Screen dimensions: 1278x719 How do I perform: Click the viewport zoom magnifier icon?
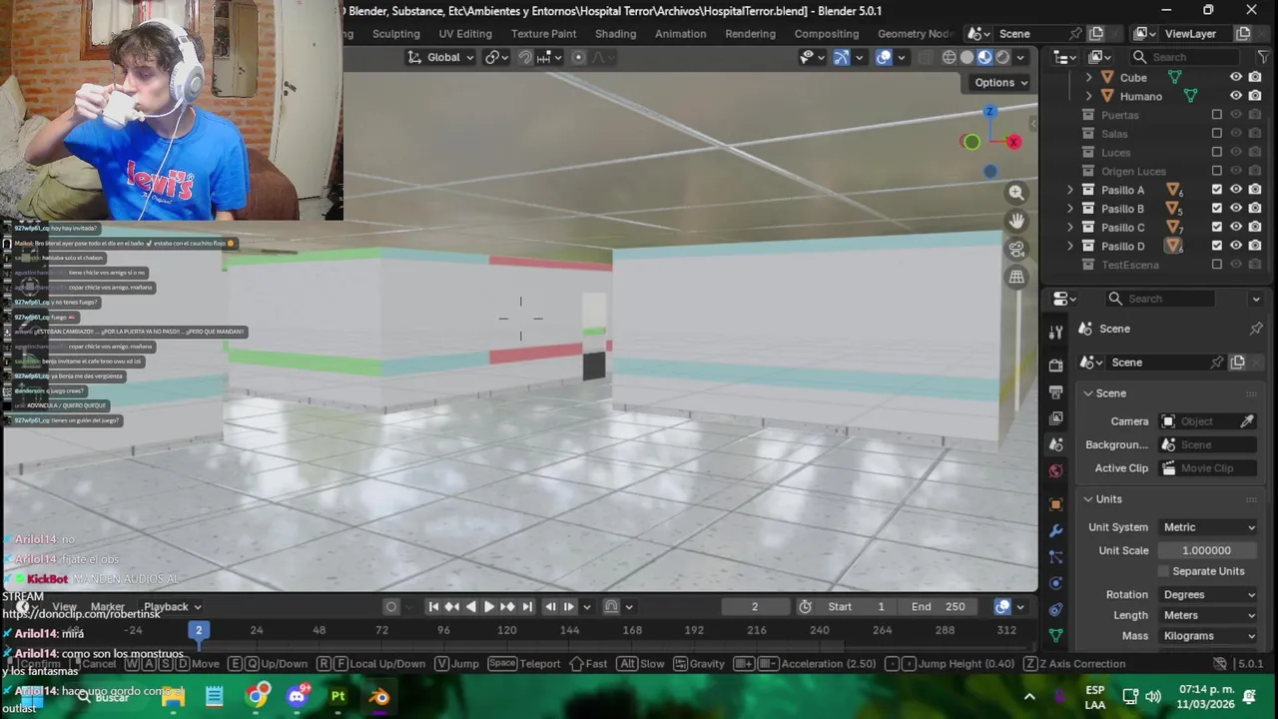(1016, 193)
